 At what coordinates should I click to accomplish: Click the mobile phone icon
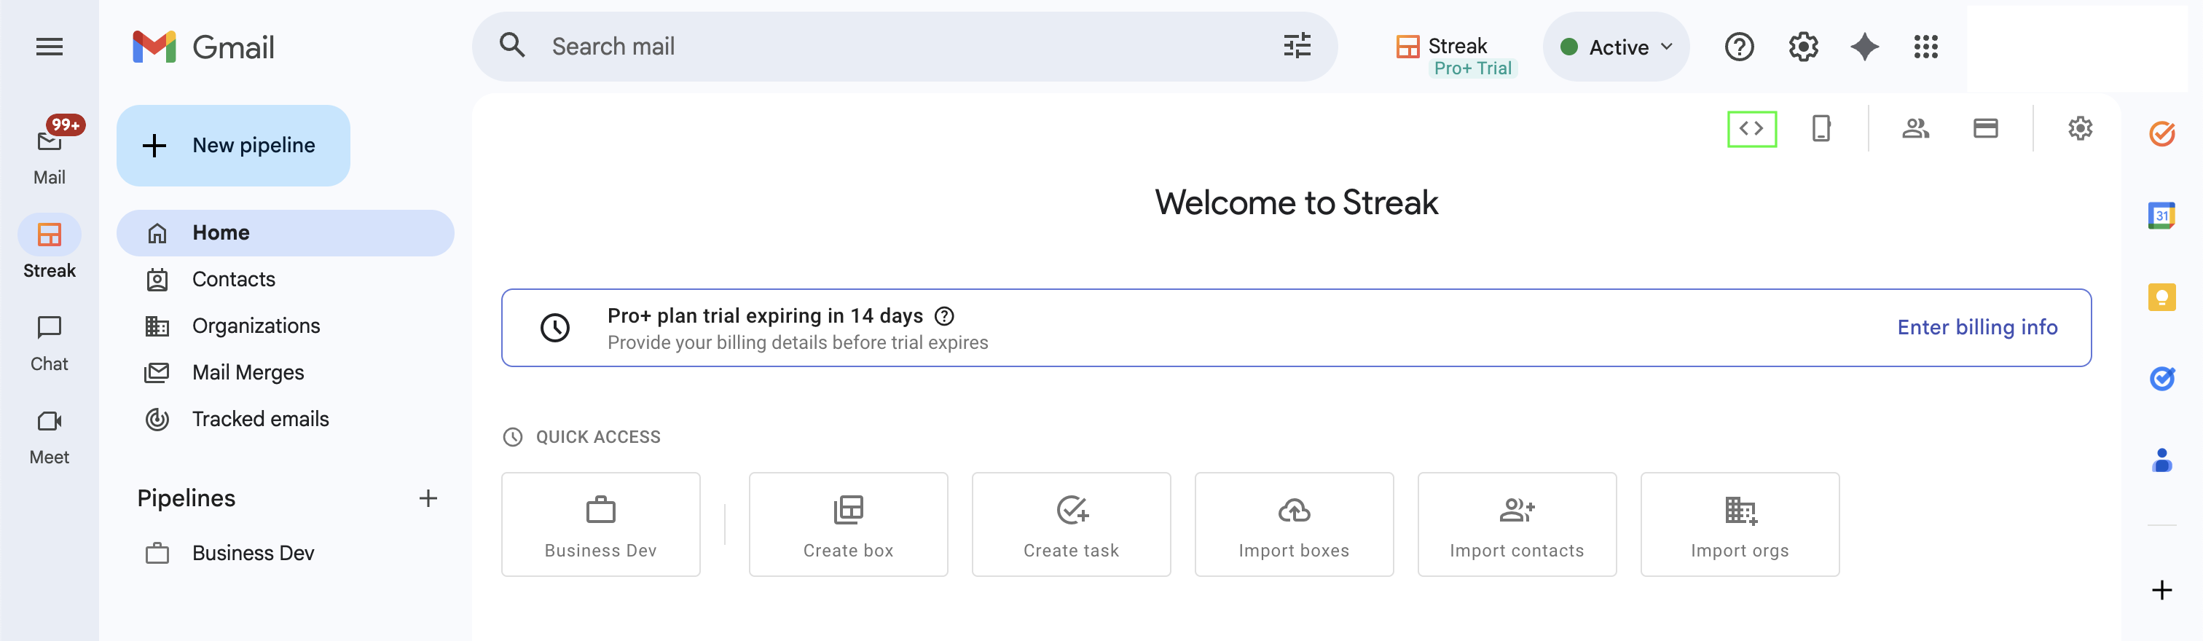[1821, 129]
